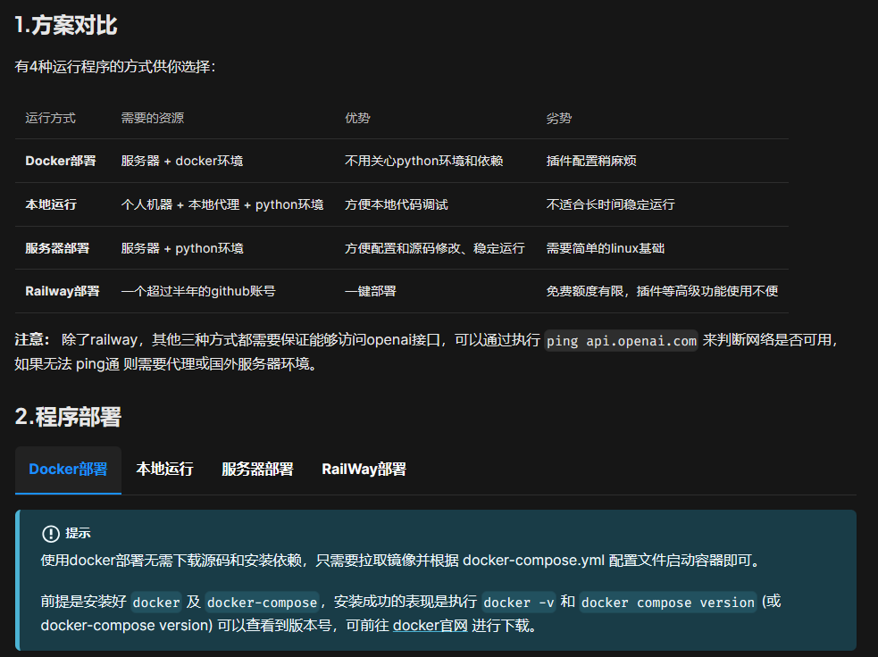Select the 服务器部署 tab
Screen dimensions: 878x657
coord(257,470)
